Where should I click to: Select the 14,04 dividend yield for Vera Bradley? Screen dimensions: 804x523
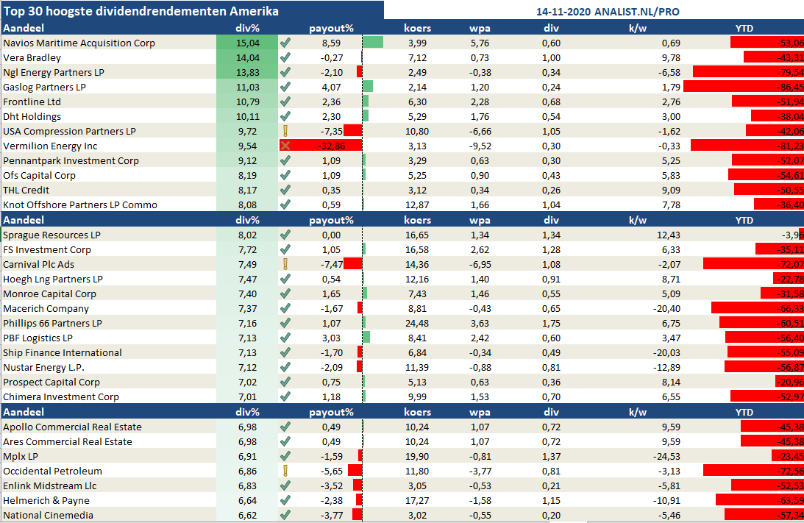248,58
